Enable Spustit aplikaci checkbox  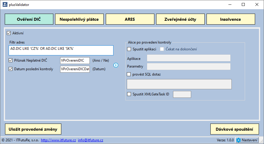click(x=129, y=49)
